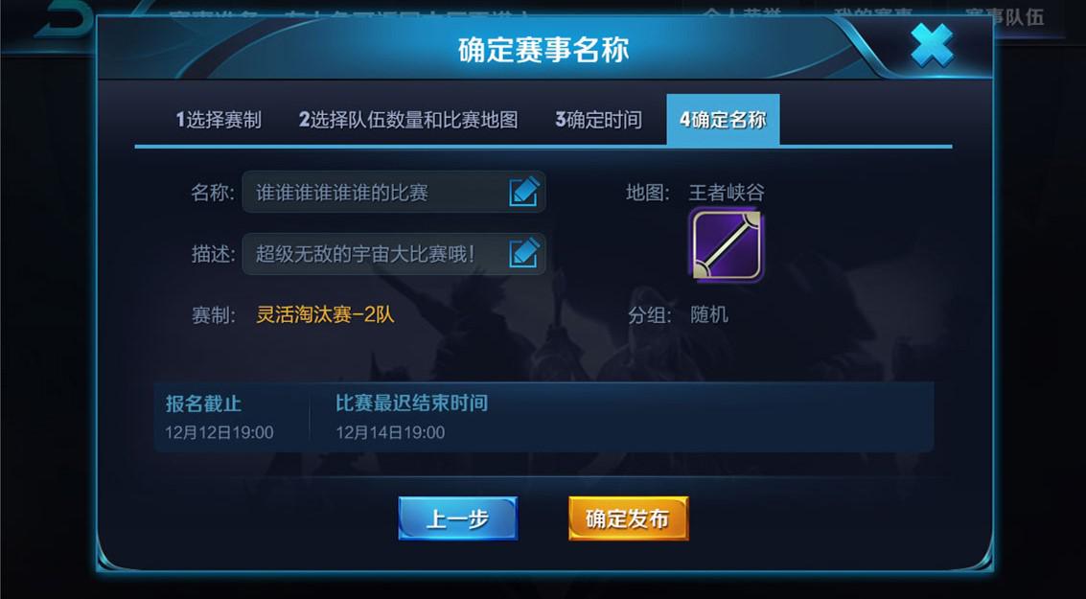Screen dimensions: 1086x599
Task: Click the 名称 field showing 谁谁谁谁谁谁的比赛
Action: (393, 192)
